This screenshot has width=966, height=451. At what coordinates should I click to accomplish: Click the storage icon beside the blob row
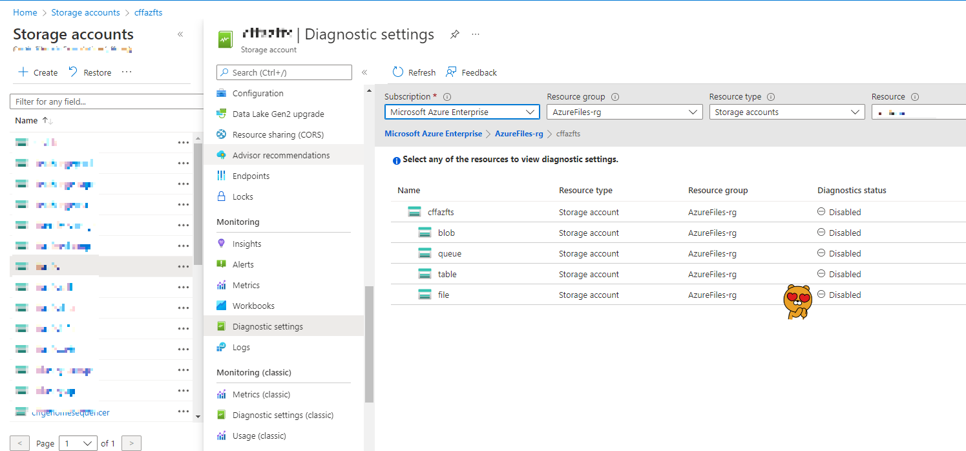coord(425,233)
